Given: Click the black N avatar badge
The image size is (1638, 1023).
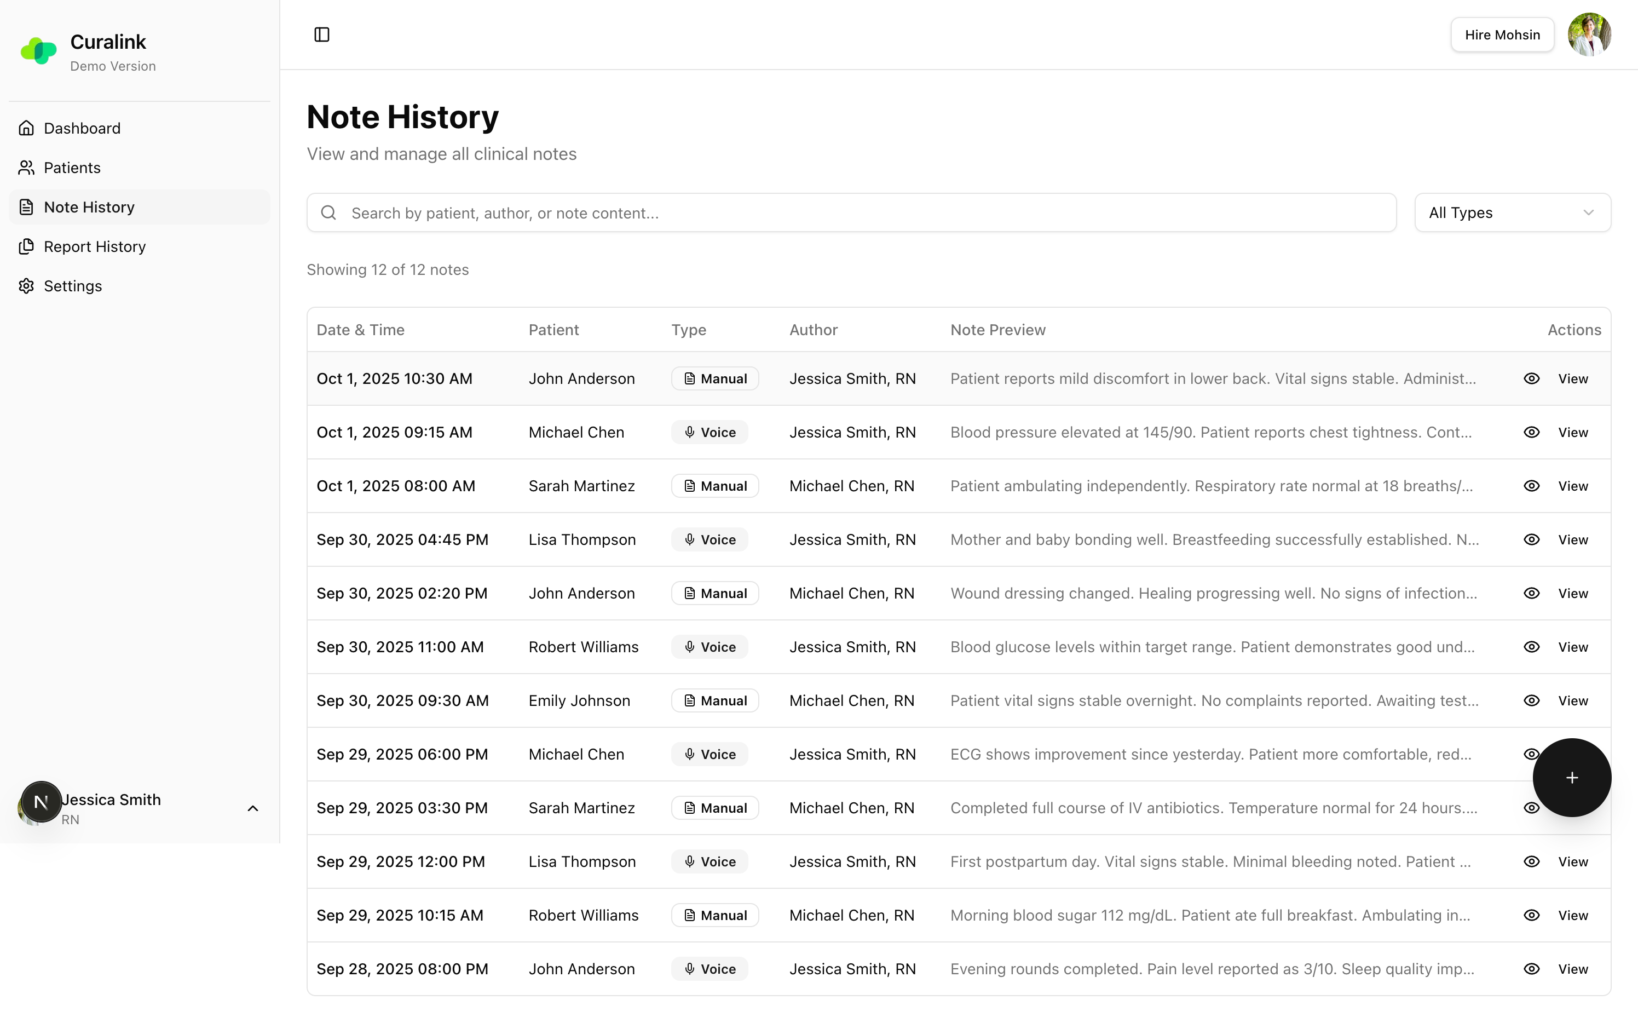Looking at the screenshot, I should pos(41,802).
